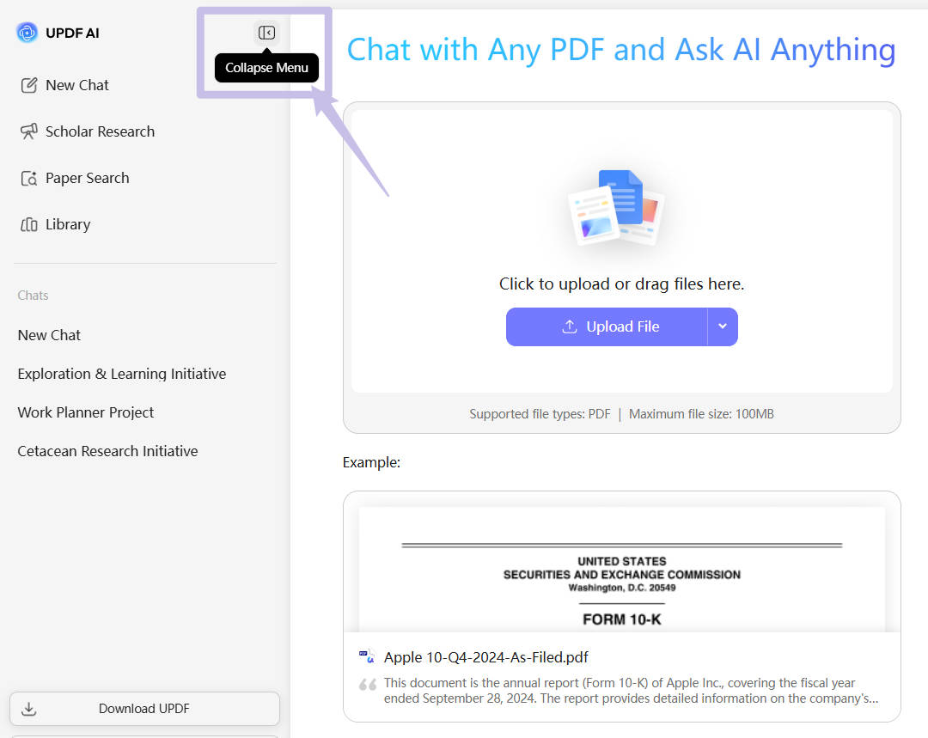Open the Apple 10-Q4-2024-As-Filed.pdf example
This screenshot has width=928, height=738.
(x=485, y=657)
